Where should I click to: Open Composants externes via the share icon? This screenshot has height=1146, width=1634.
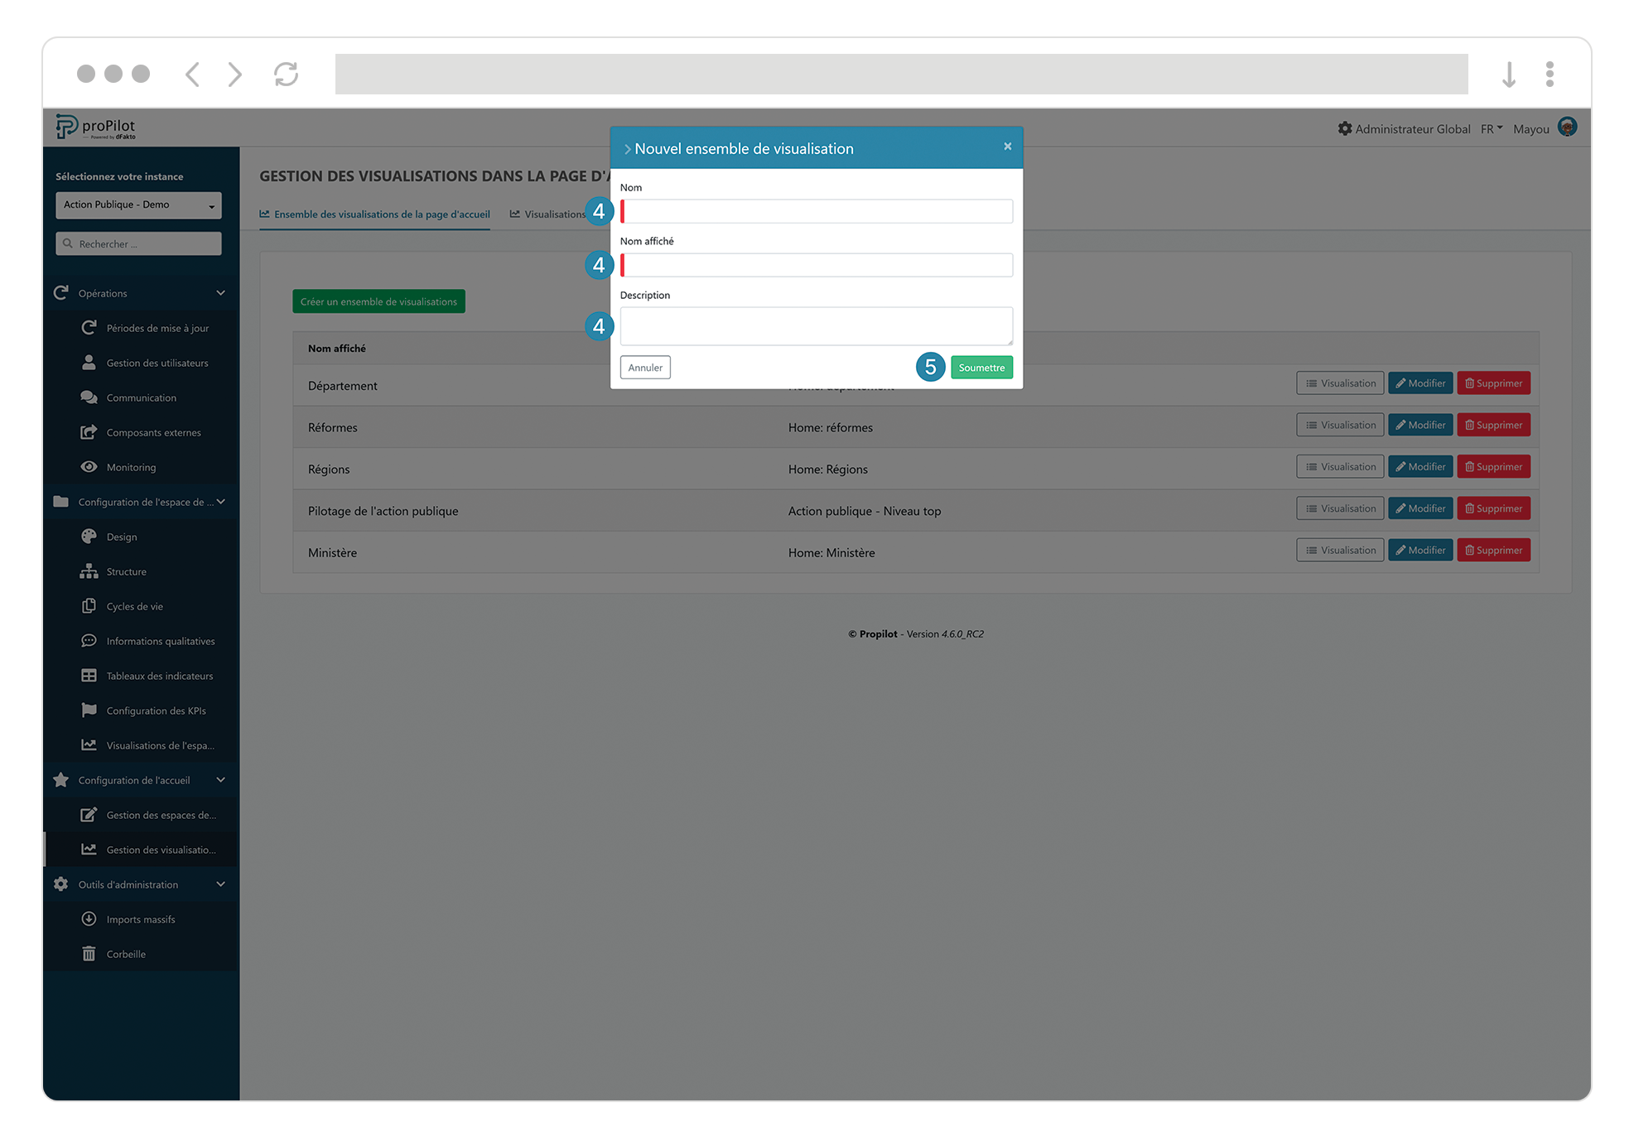(89, 431)
